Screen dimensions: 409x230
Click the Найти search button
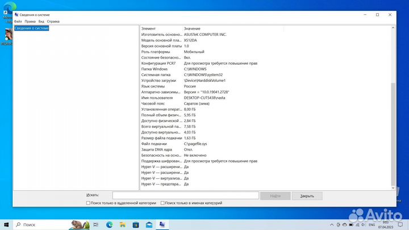tap(276, 195)
